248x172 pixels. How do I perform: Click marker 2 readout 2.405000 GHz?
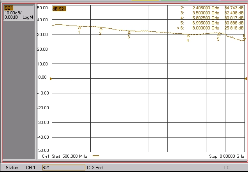tap(209, 8)
